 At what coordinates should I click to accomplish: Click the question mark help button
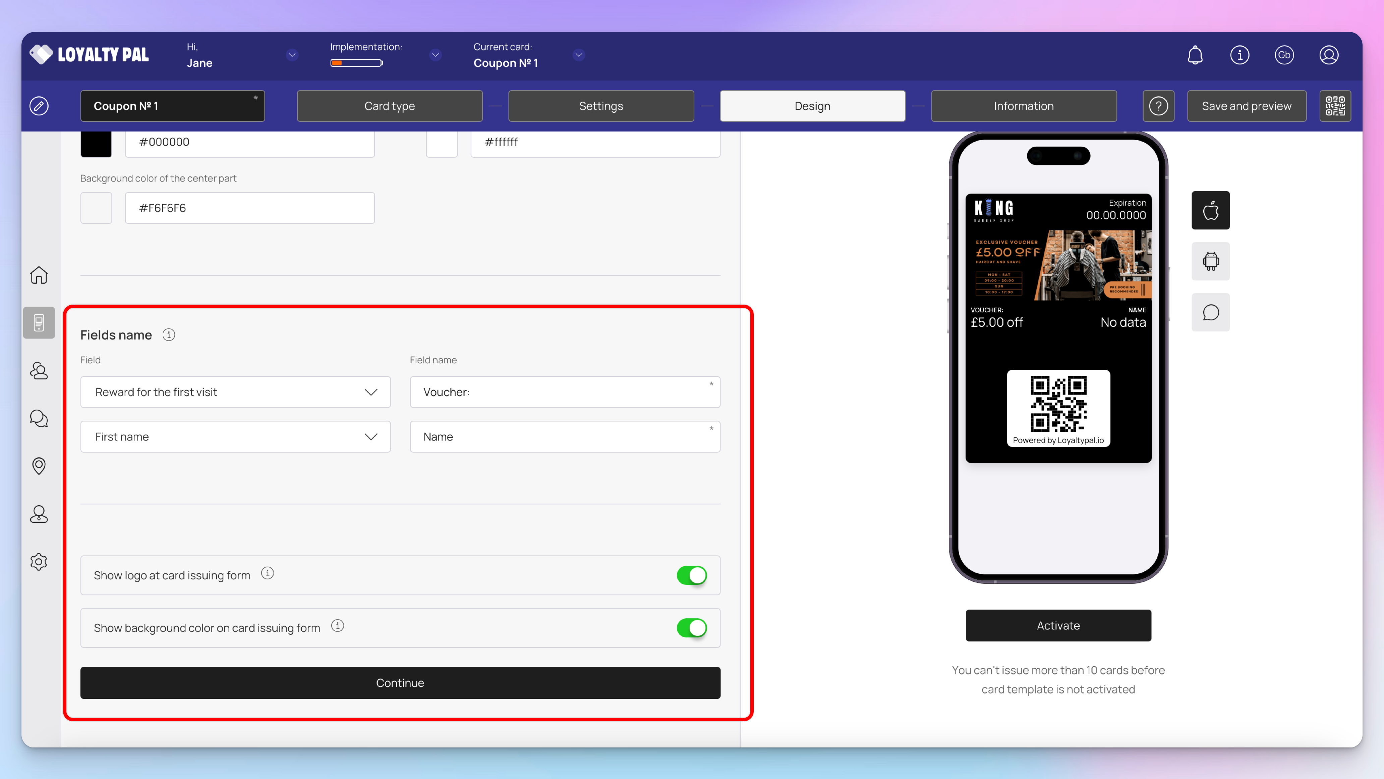click(x=1158, y=106)
